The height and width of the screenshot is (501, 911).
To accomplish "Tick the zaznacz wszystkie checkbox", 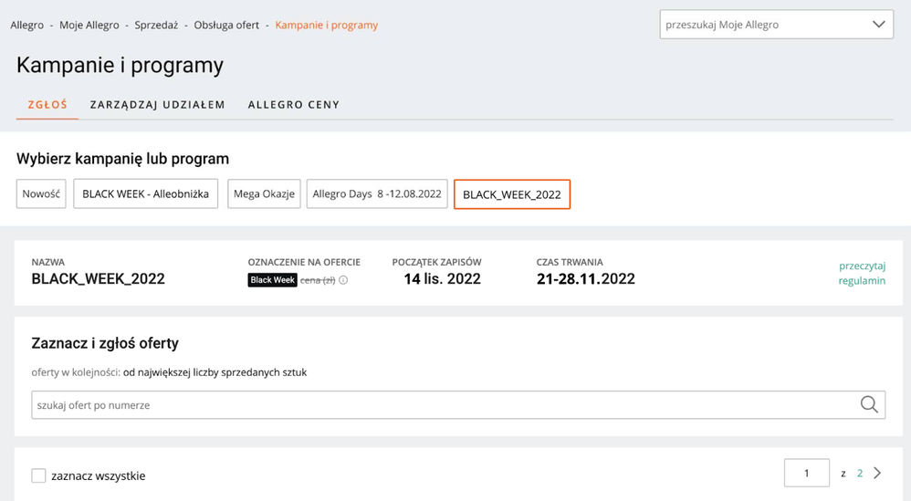I will pyautogui.click(x=38, y=475).
